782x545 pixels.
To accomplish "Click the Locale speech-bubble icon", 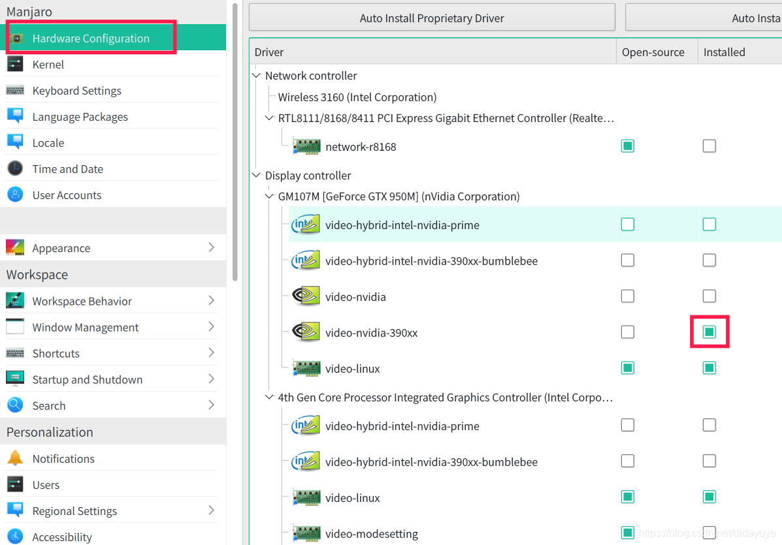I will pyautogui.click(x=15, y=142).
